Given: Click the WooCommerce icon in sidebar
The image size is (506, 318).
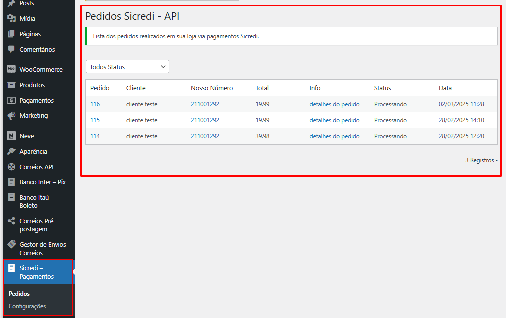Looking at the screenshot, I should (x=11, y=69).
